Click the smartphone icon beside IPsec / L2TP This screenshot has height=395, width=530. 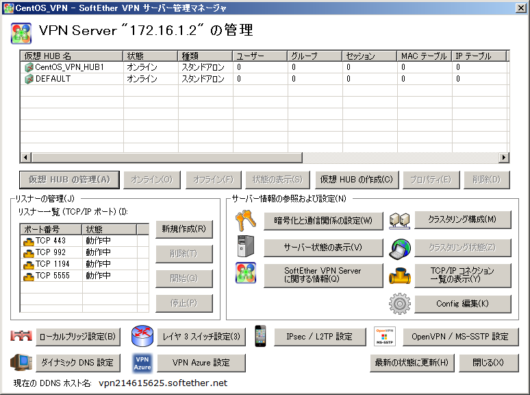(x=260, y=336)
